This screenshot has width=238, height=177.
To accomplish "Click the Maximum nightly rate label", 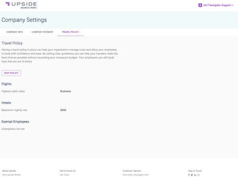I will coord(14,110).
